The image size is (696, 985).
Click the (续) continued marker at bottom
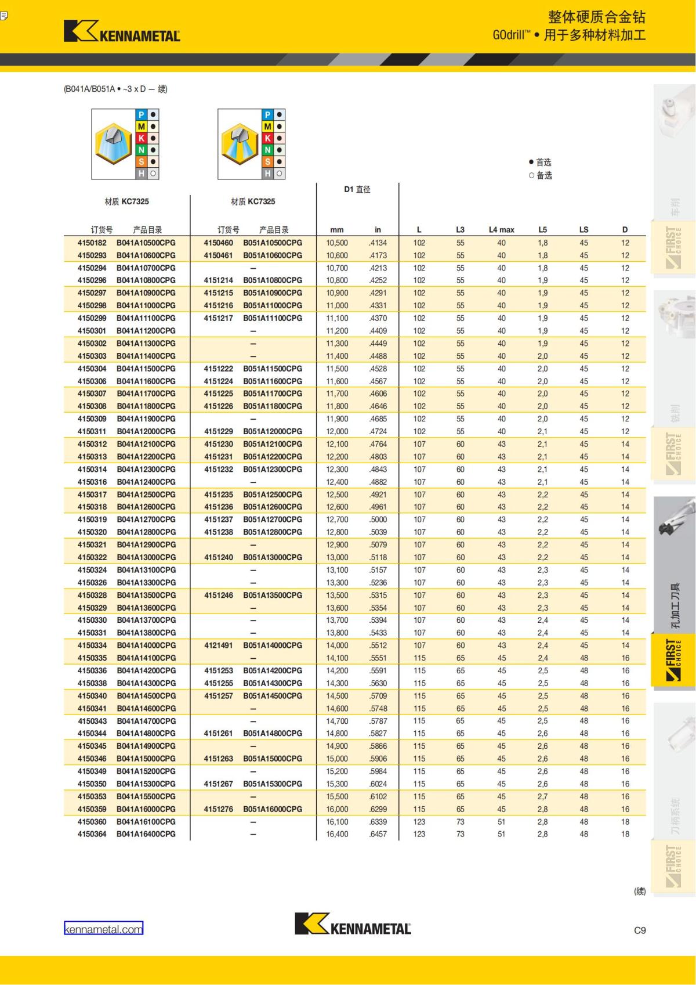point(640,891)
